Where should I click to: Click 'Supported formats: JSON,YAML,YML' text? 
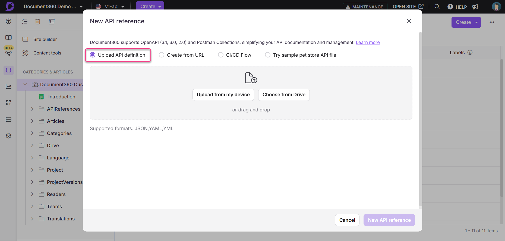[x=131, y=128]
